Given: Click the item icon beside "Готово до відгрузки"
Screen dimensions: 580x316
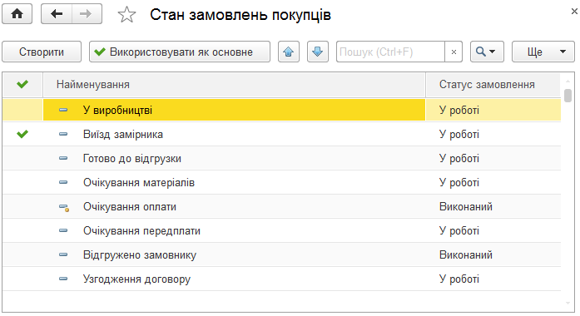Looking at the screenshot, I should (63, 158).
